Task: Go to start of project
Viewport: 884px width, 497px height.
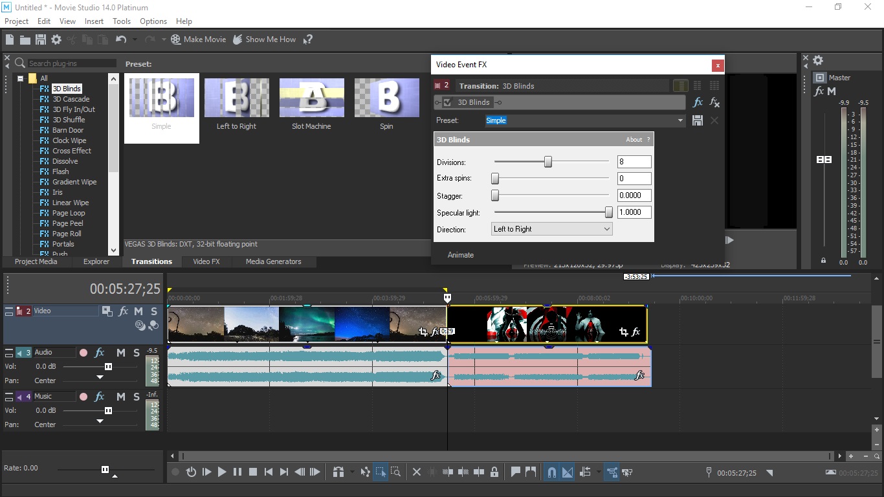Action: click(x=269, y=472)
